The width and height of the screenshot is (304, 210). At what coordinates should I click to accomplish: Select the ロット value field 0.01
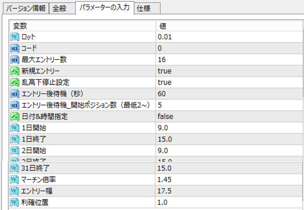(229, 37)
